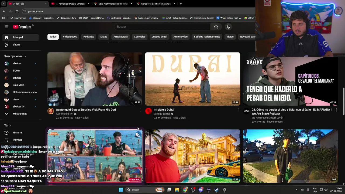Click the search magnifier button
This screenshot has width=345, height=194.
tap(216, 27)
